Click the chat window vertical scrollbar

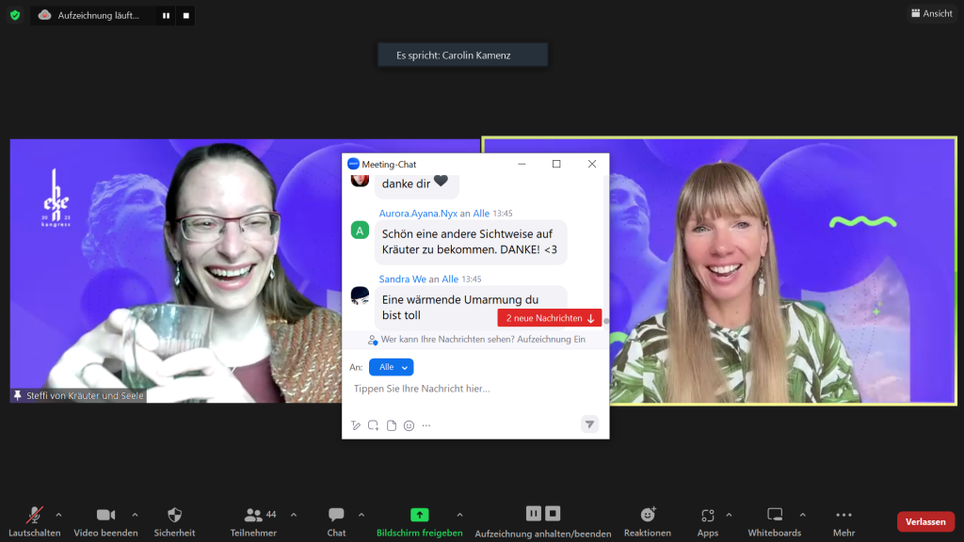(x=605, y=245)
